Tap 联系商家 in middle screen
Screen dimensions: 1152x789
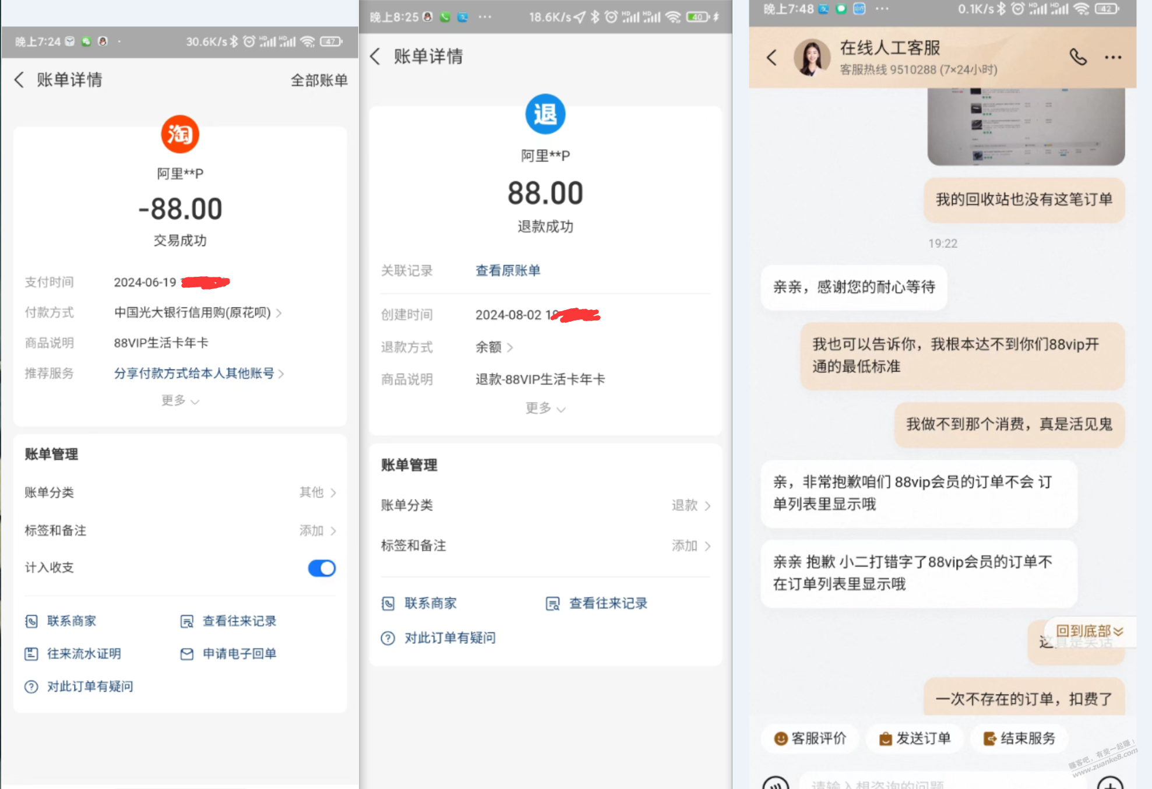point(419,603)
